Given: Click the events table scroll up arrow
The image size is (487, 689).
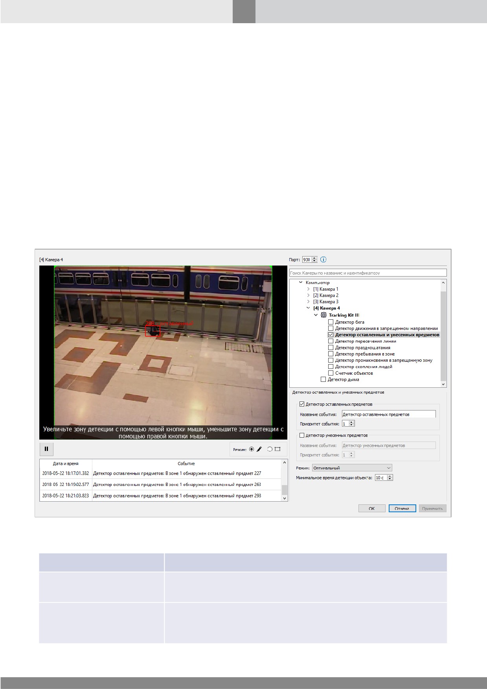Looking at the screenshot, I should click(x=285, y=463).
